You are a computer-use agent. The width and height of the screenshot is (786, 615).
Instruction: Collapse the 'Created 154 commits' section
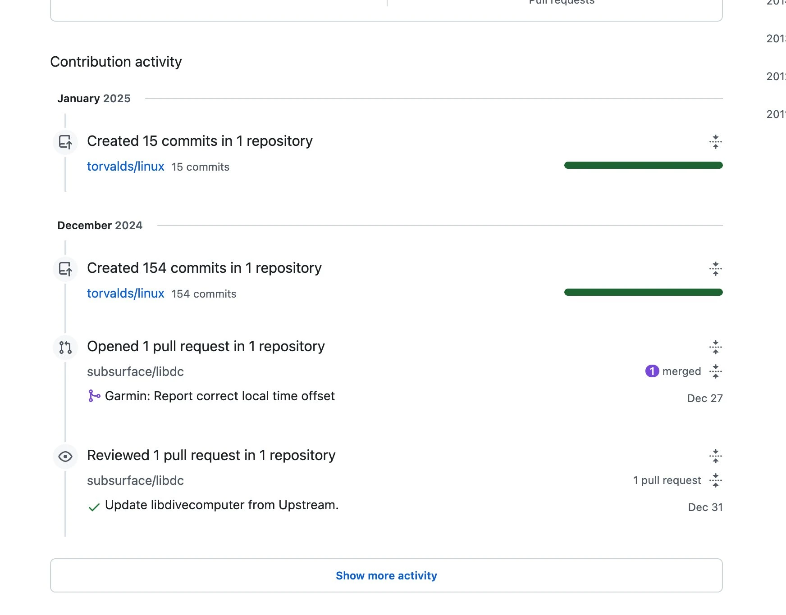point(715,269)
